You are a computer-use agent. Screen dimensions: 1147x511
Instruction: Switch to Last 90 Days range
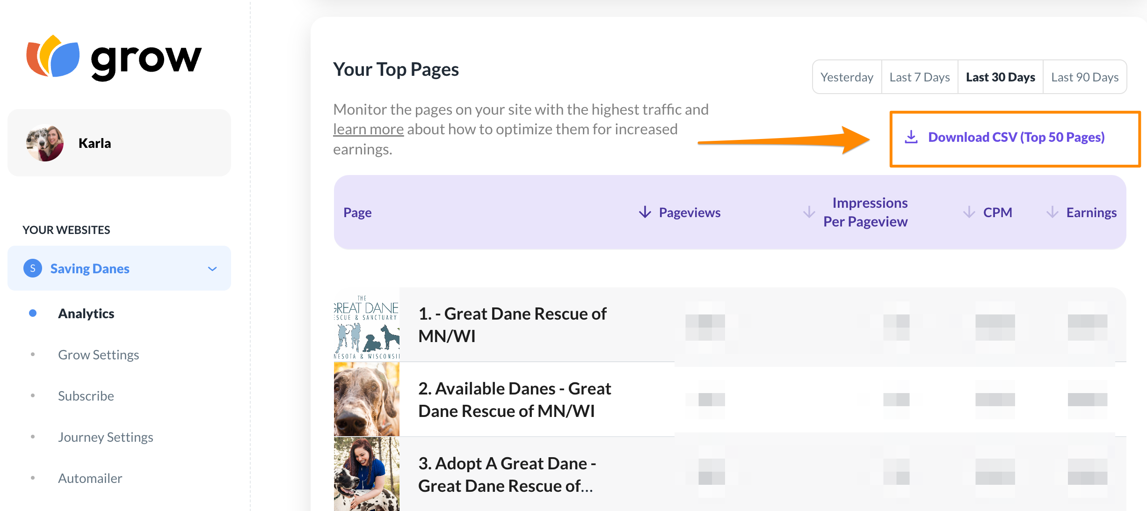pyautogui.click(x=1084, y=77)
